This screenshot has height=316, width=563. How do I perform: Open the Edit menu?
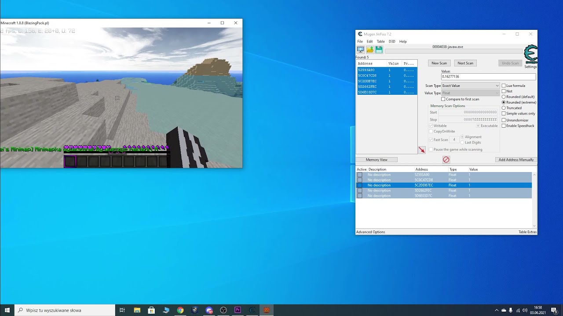[369, 41]
